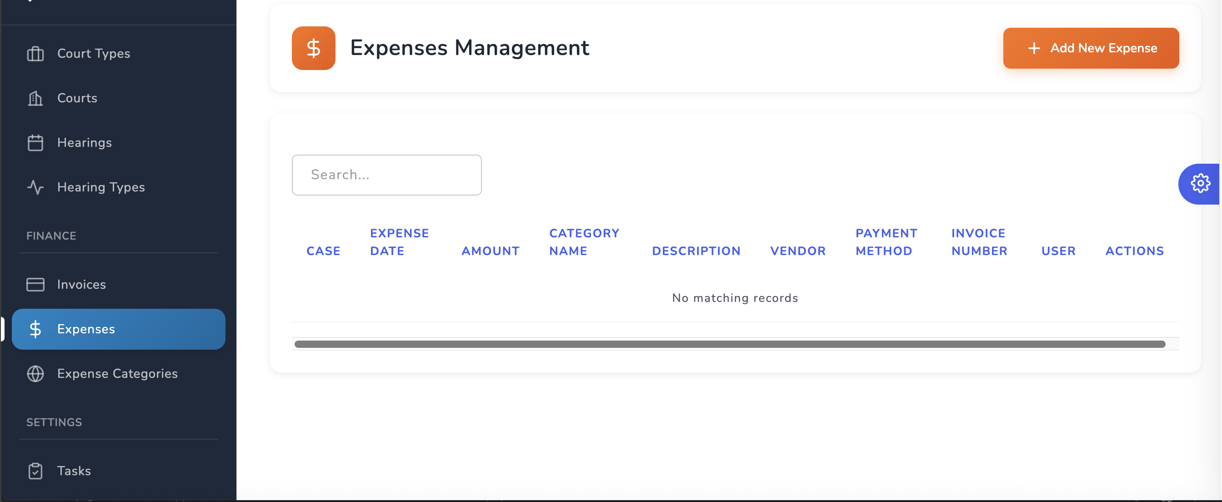Select the Court Types briefcase icon
Screen dimensions: 1222x502
(35, 54)
